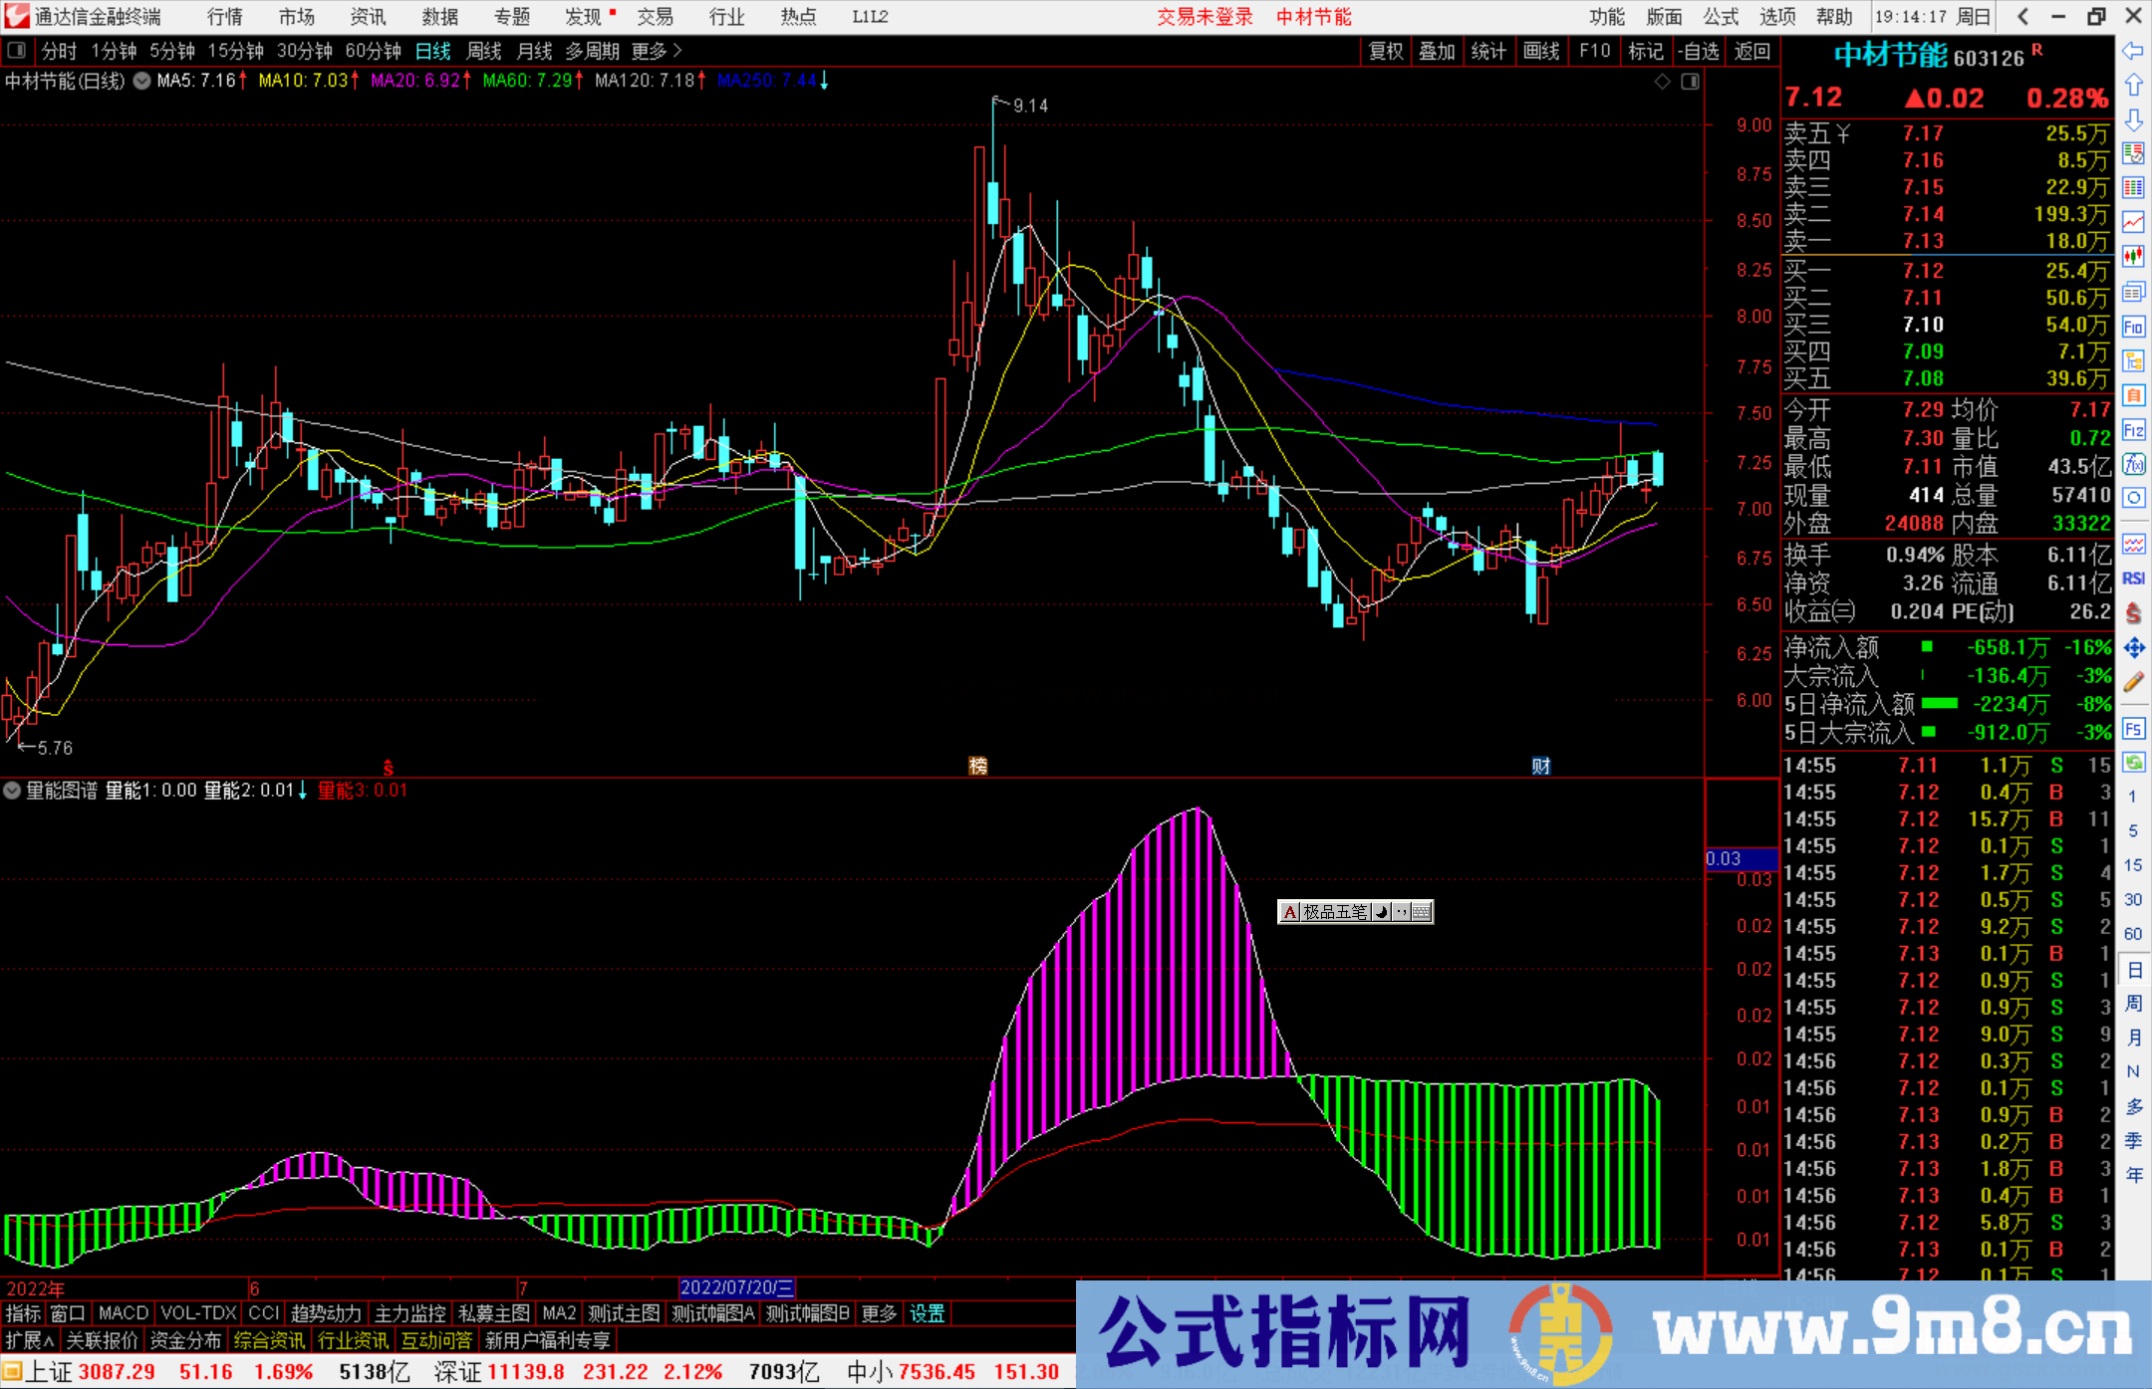2152x1389 pixels.
Task: Toggle 复权 price adjustment in toolbar
Action: coord(1385,51)
